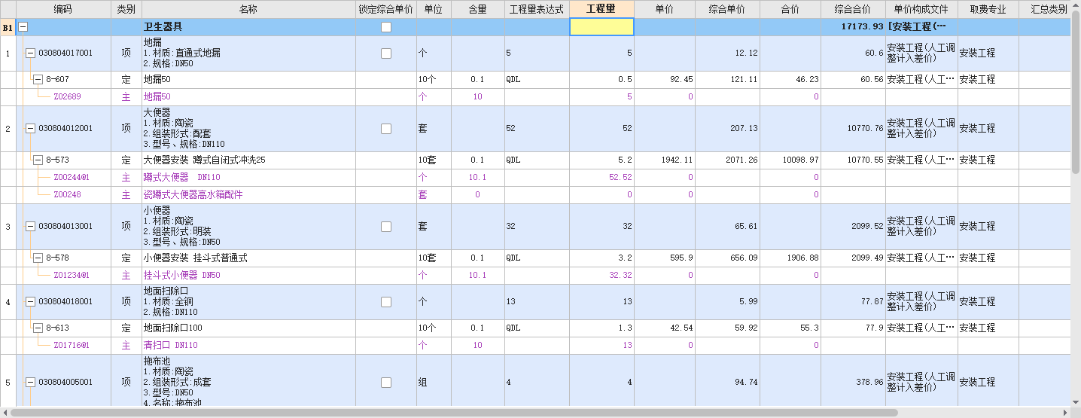Click 综合单价 value 656.09
The image size is (1081, 418).
pyautogui.click(x=744, y=258)
